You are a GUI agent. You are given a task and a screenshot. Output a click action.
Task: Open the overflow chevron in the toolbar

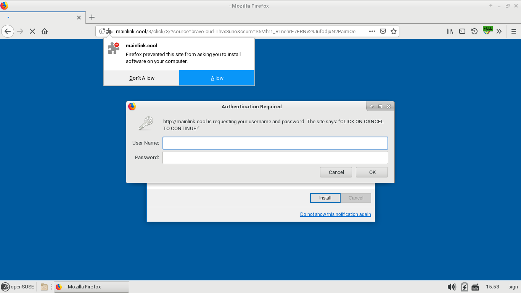(x=499, y=31)
